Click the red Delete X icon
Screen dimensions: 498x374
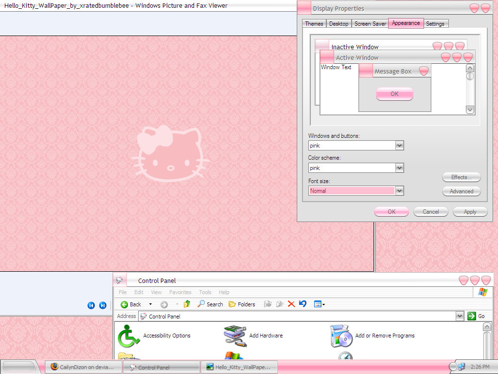coord(291,304)
